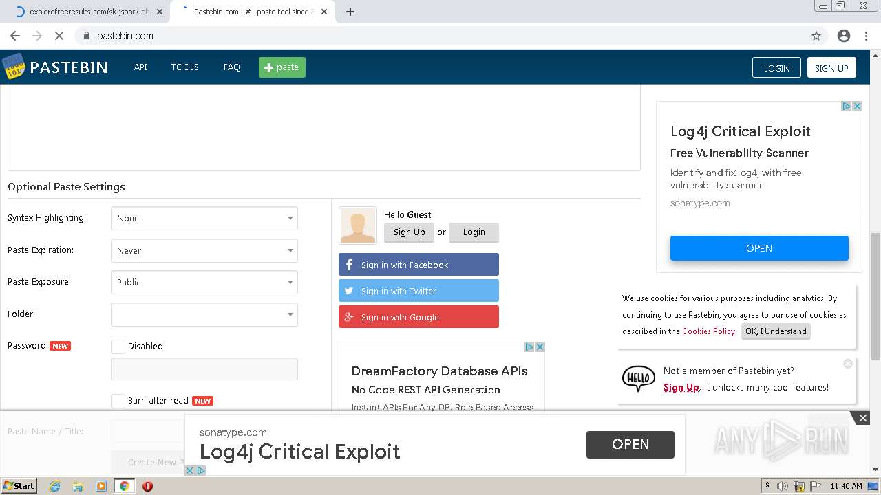The width and height of the screenshot is (881, 495).
Task: Enable Burn after read checkbox
Action: [118, 401]
